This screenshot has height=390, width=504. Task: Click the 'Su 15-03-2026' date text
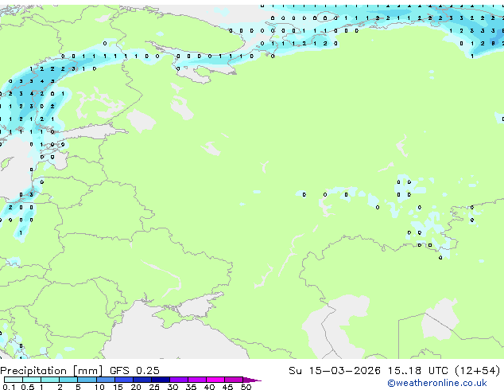(x=335, y=371)
